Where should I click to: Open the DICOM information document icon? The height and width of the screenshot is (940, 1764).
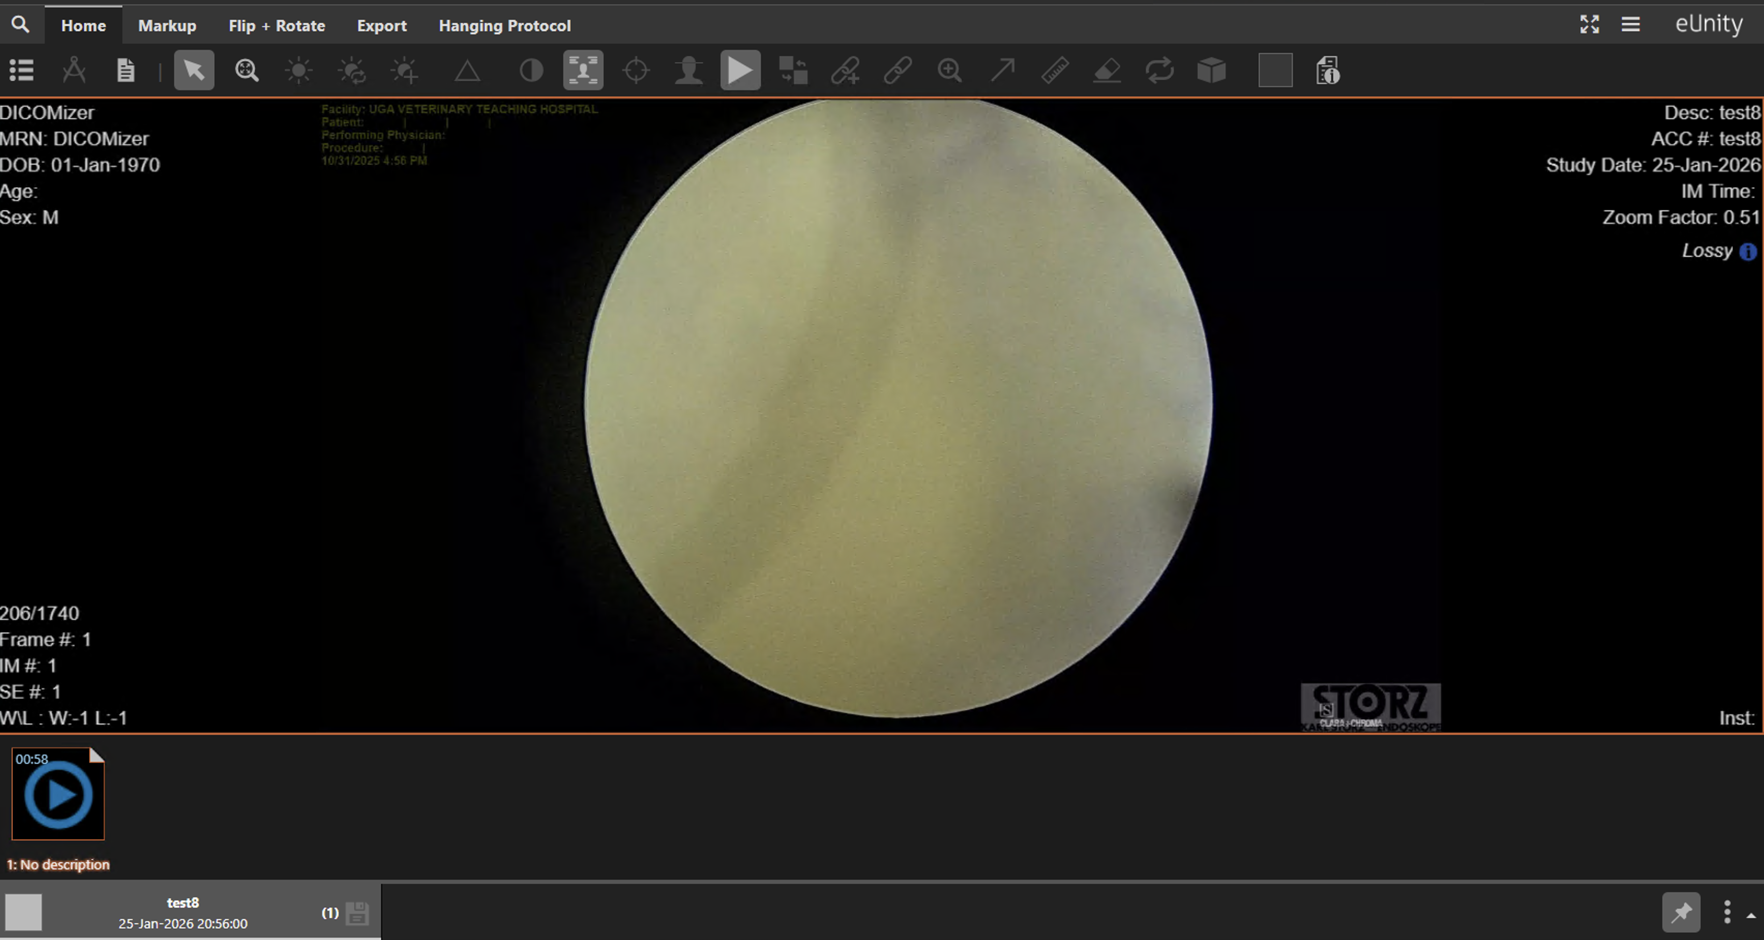(x=1327, y=70)
